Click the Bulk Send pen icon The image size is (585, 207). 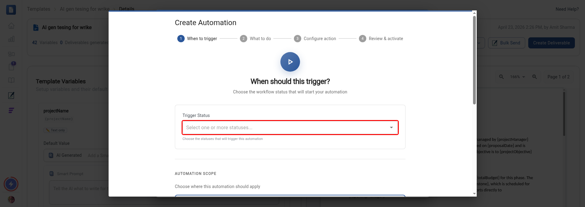(495, 43)
